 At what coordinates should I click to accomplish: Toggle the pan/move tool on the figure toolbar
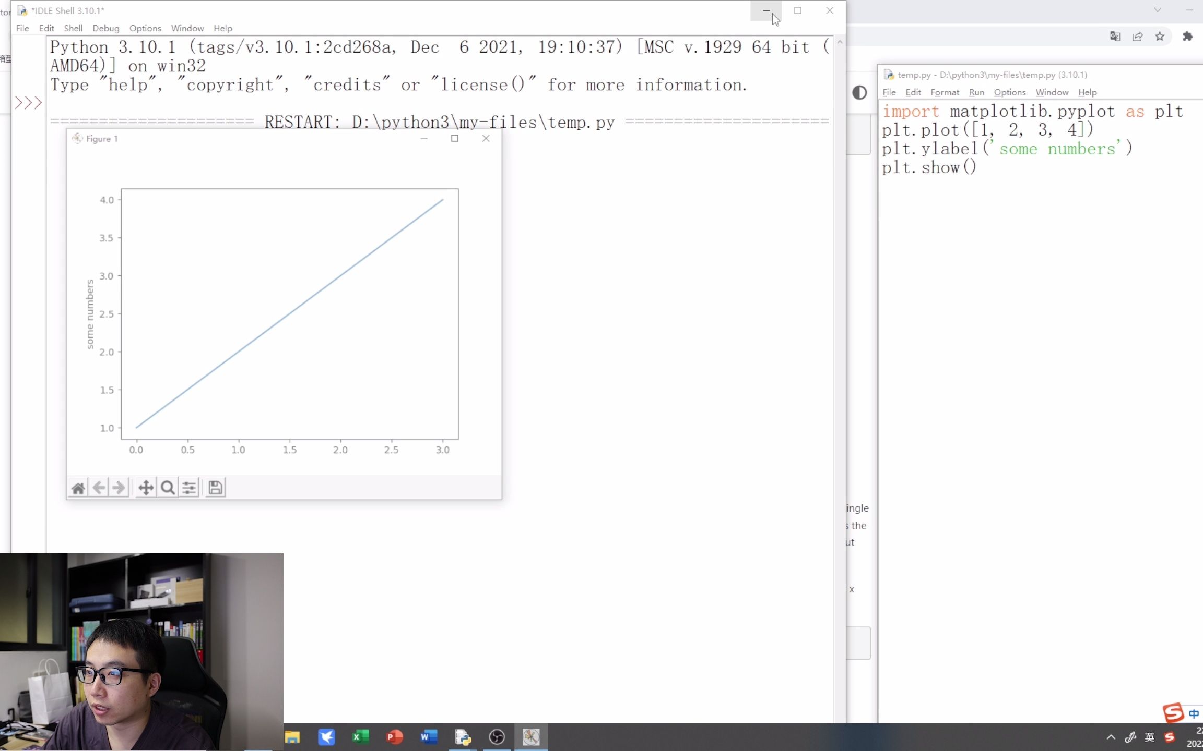[145, 487]
